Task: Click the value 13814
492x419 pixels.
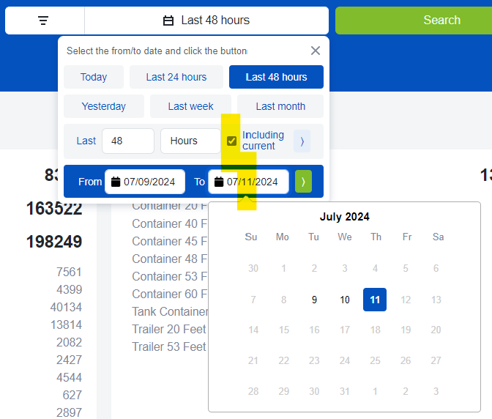Action: pos(66,325)
